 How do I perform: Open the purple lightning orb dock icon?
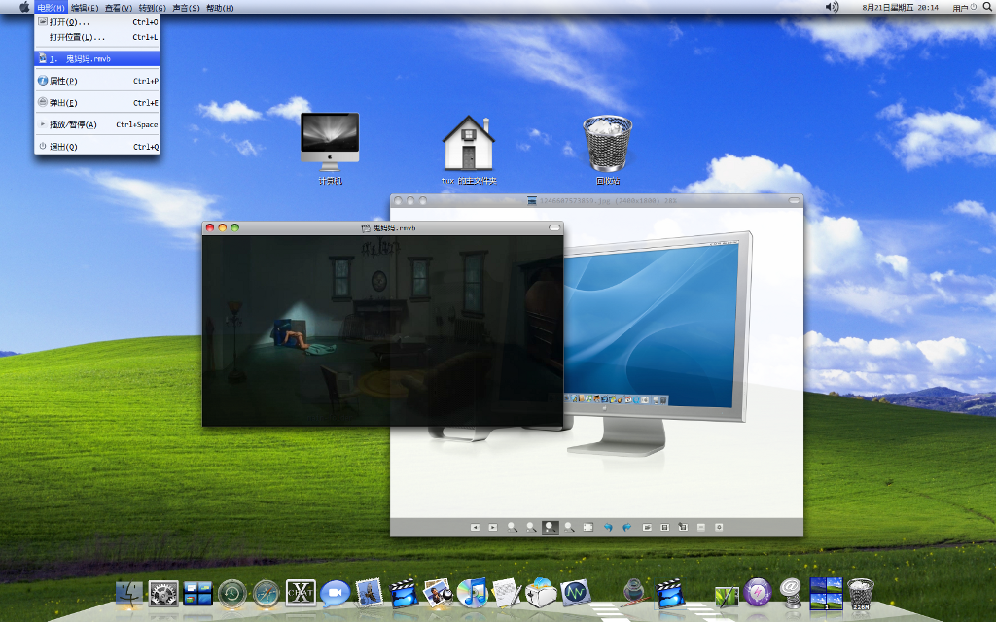point(757,593)
